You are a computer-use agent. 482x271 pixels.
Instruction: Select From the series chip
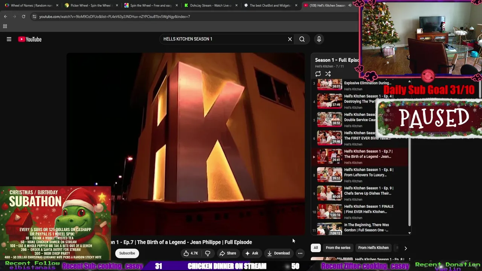point(338,248)
